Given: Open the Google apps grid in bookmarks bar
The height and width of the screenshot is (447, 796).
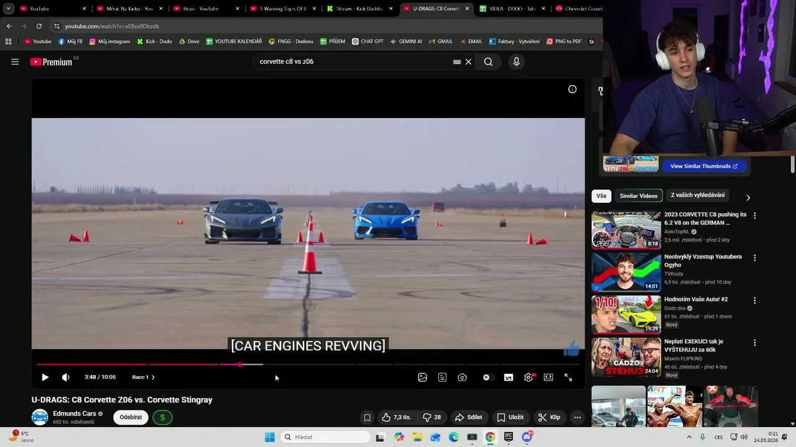Looking at the screenshot, I should [x=8, y=42].
